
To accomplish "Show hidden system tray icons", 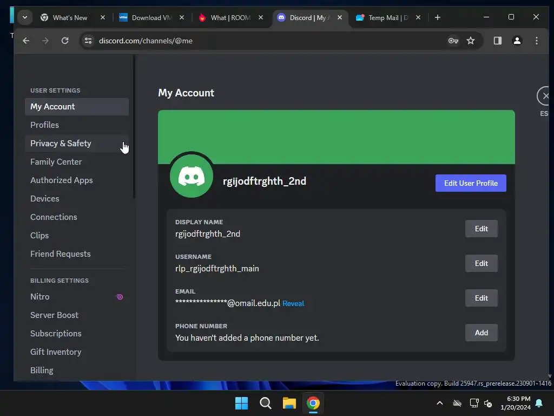I will coord(440,403).
